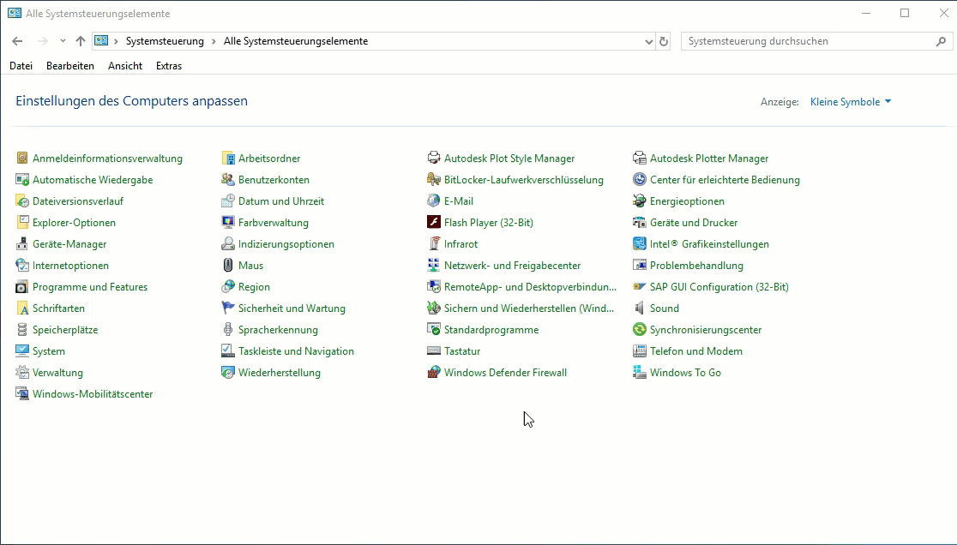Open the Standardprogramme link
Image resolution: width=957 pixels, height=545 pixels.
[491, 330]
